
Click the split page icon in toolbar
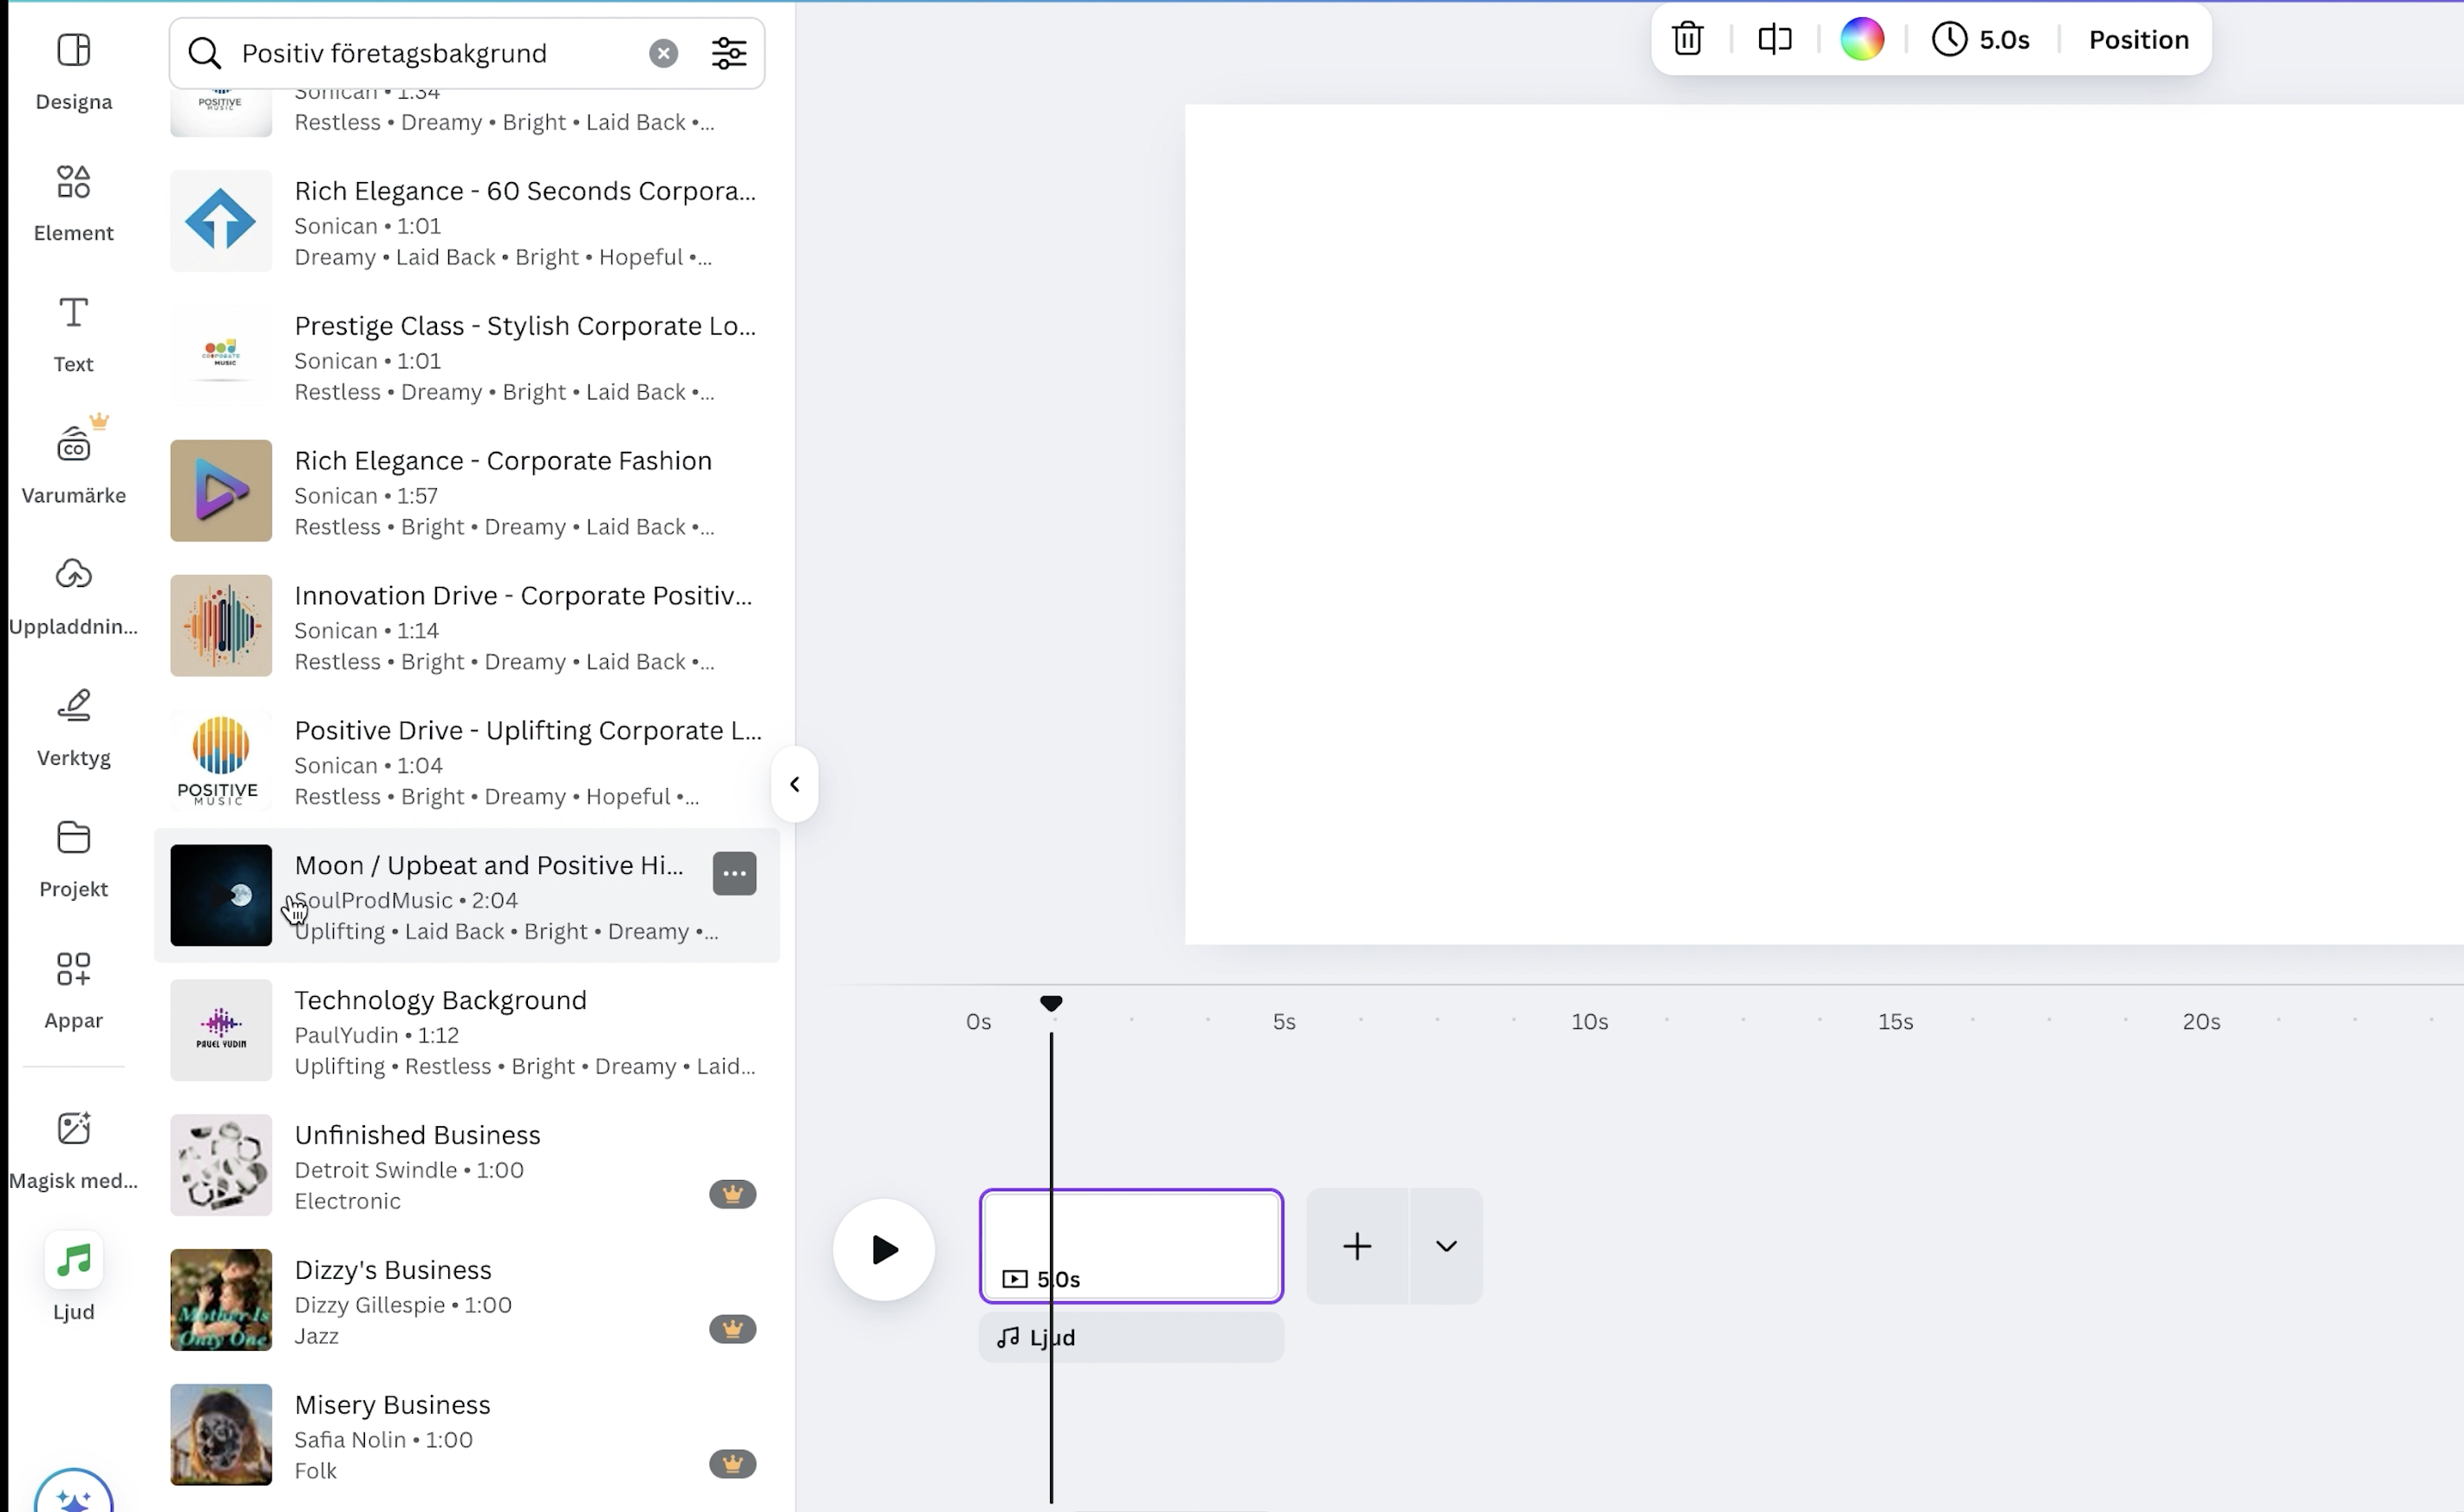[1774, 39]
